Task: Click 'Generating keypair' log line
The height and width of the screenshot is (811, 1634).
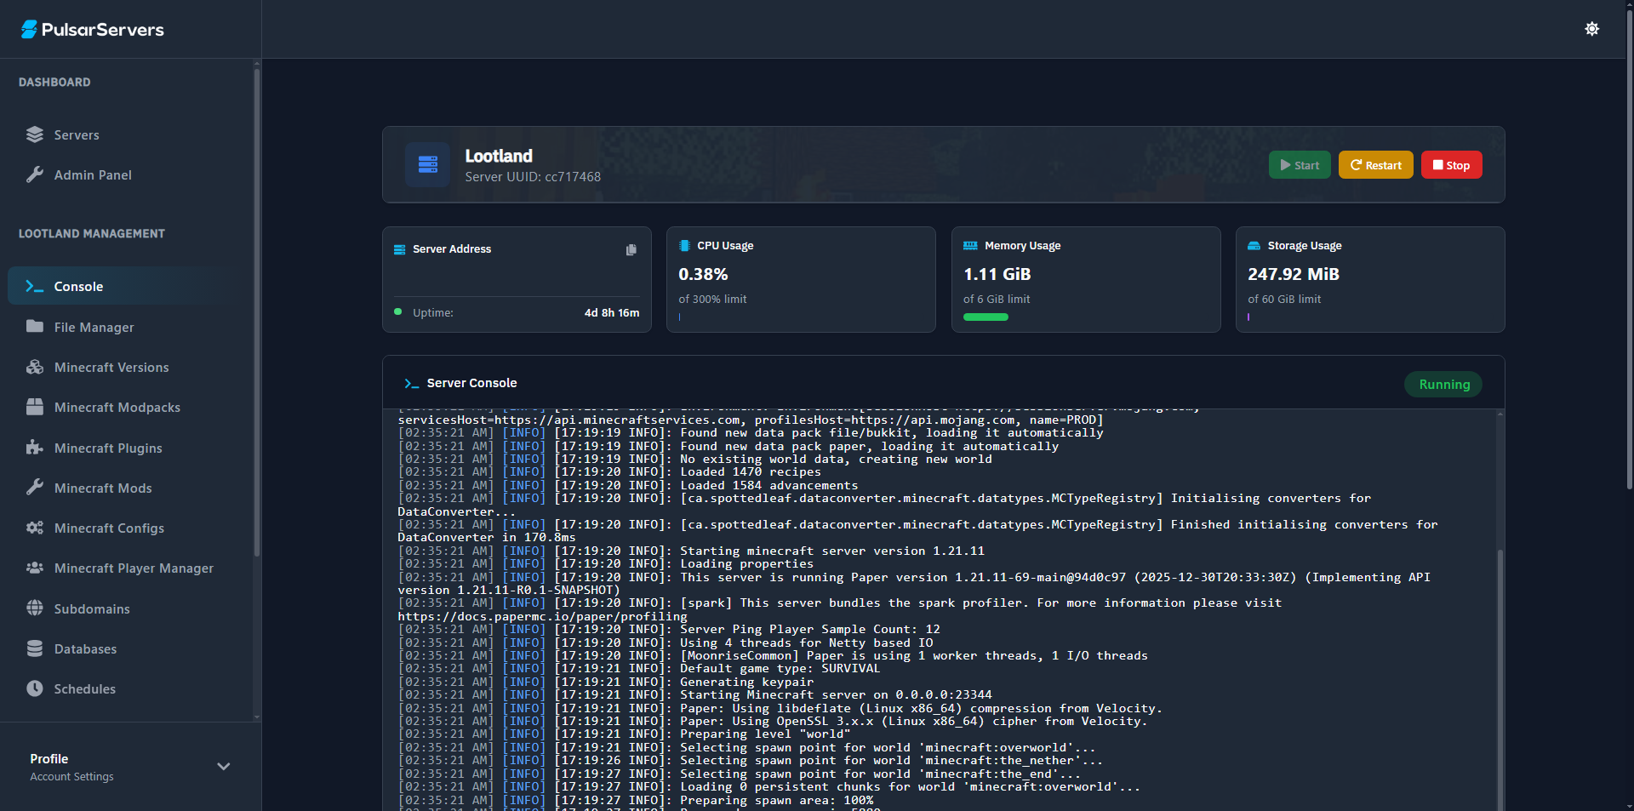Action: click(x=606, y=682)
